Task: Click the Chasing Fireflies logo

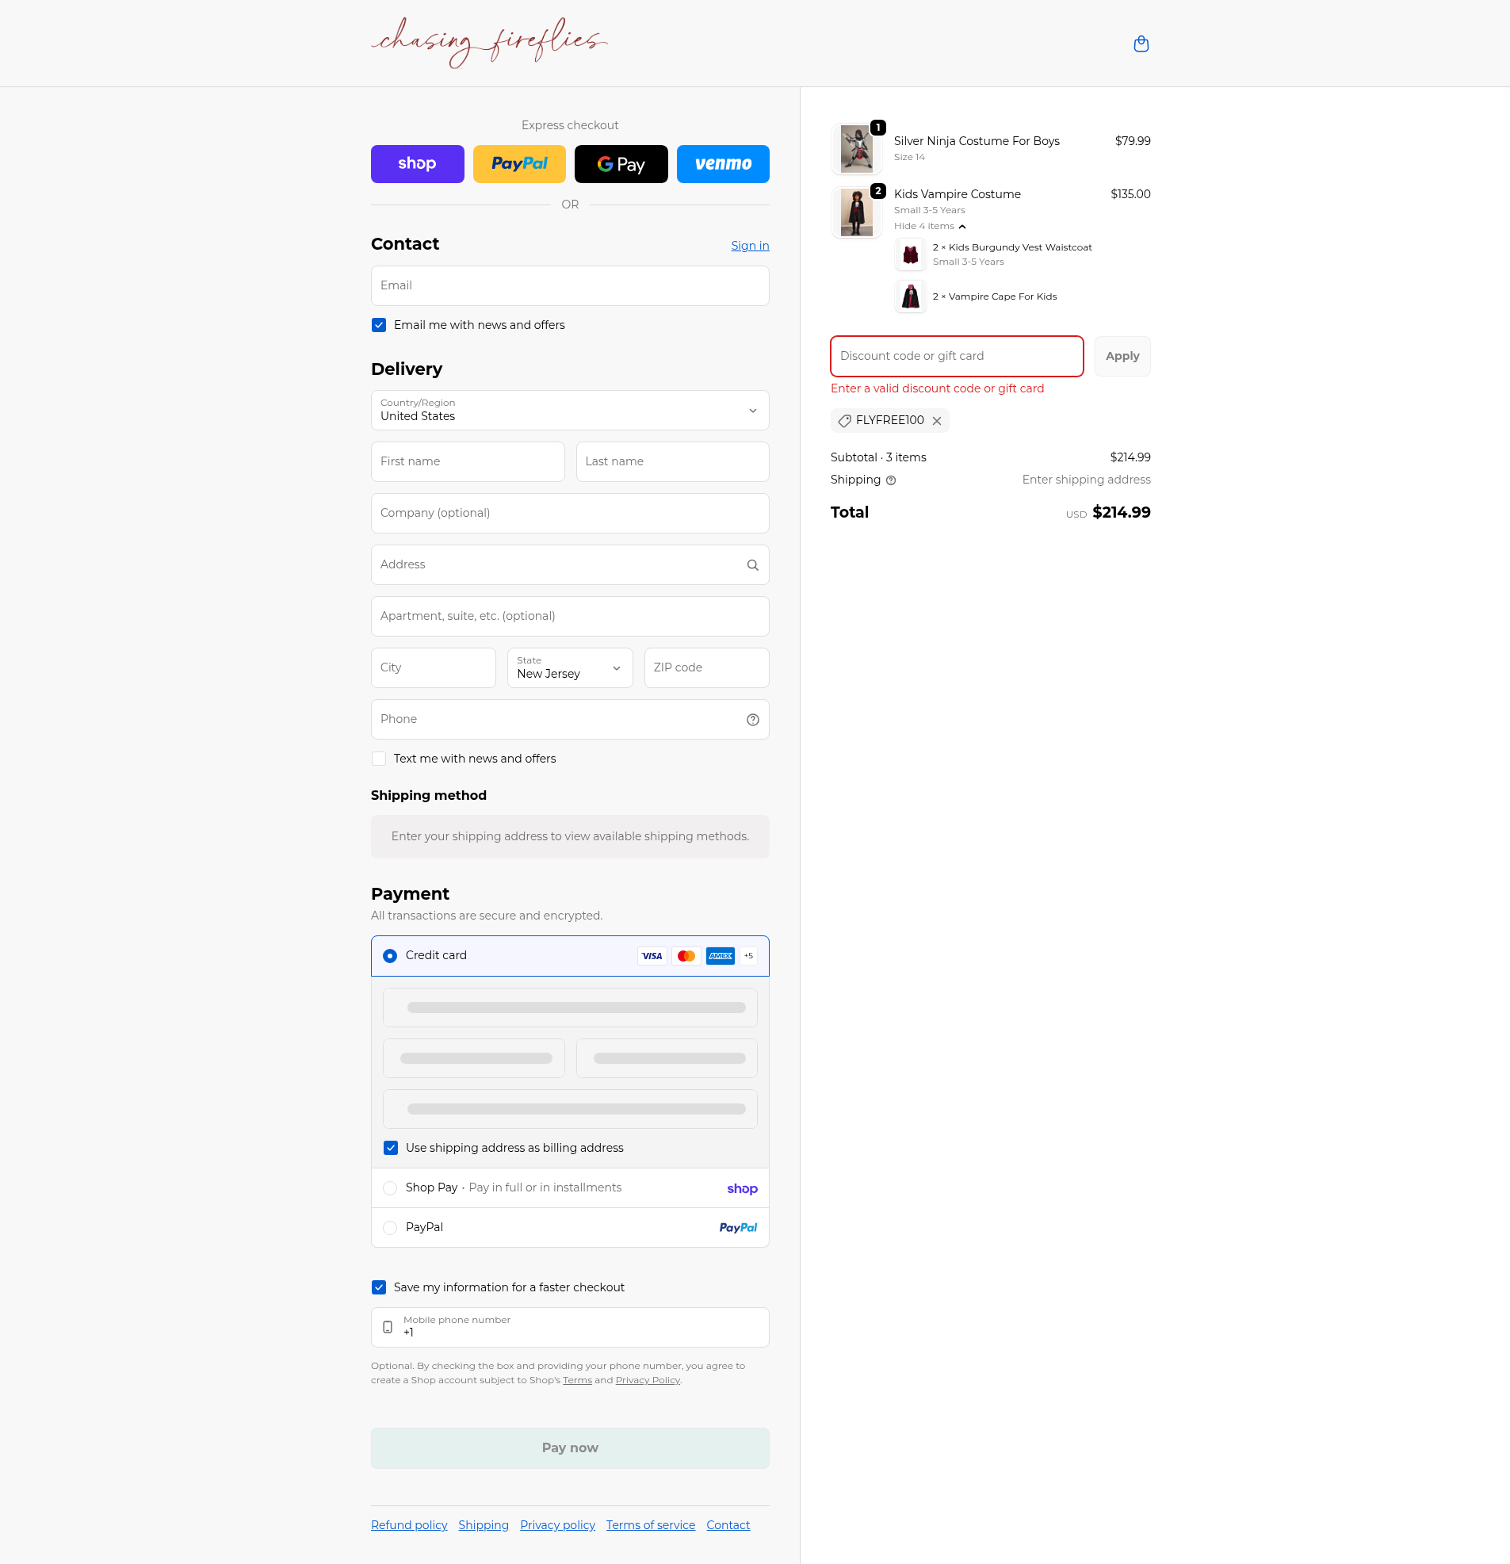Action: click(x=488, y=42)
